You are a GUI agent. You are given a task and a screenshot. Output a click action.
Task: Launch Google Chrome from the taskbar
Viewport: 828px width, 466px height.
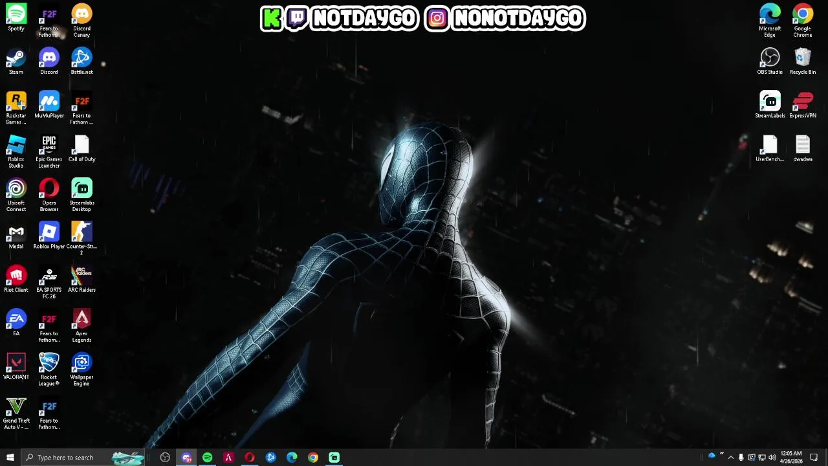point(313,458)
